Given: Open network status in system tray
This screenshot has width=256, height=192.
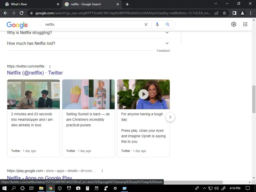Looking at the screenshot, I should click(210, 188).
